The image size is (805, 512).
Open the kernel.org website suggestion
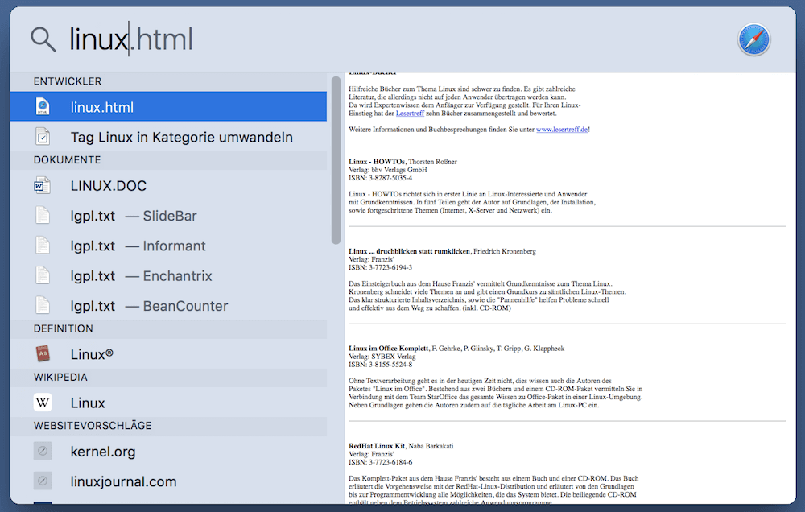coord(168,451)
